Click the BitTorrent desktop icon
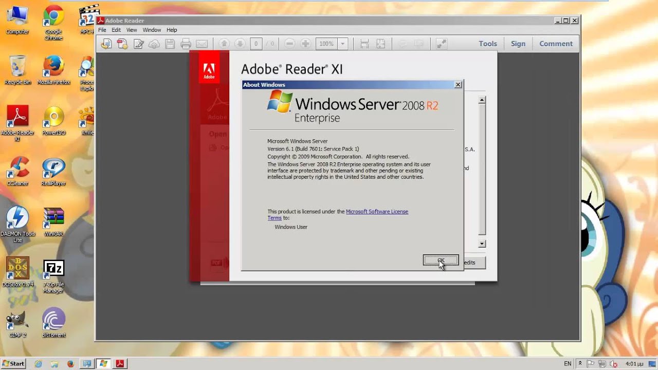658x370 pixels. point(53,323)
